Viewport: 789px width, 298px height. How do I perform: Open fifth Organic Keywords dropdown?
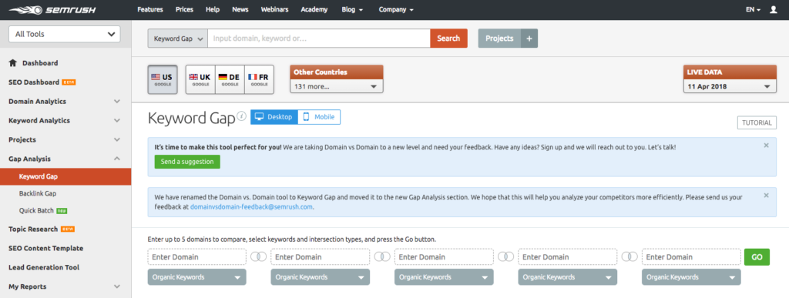(x=691, y=277)
